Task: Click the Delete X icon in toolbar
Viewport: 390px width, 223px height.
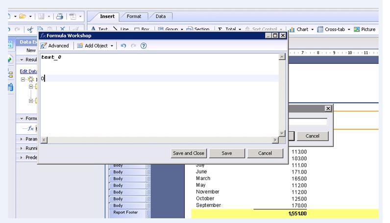Action: [62, 29]
